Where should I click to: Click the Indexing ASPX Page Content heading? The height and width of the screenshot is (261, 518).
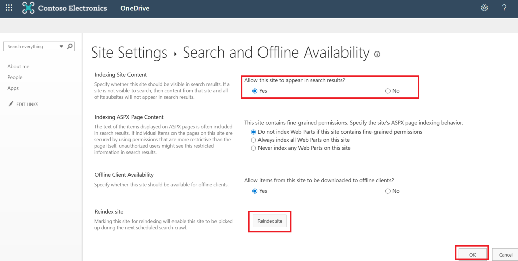point(129,117)
